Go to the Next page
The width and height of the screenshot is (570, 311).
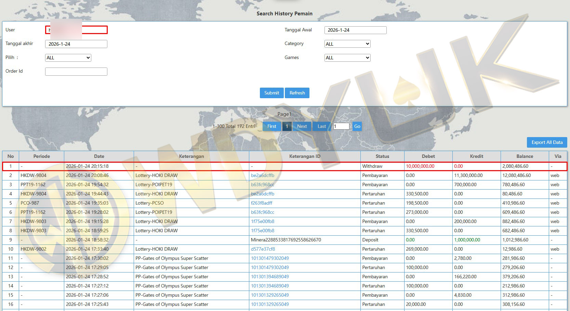tap(302, 126)
